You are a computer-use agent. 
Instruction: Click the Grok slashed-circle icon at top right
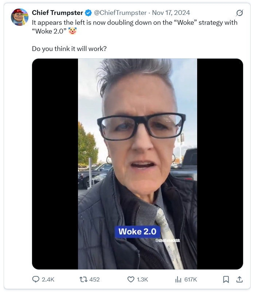pyautogui.click(x=239, y=13)
